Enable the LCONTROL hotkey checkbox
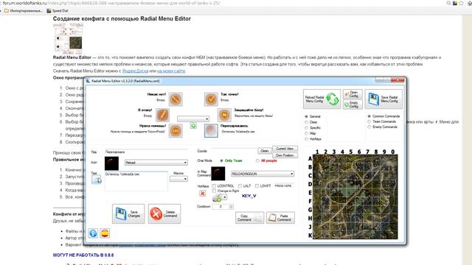 click(214, 186)
